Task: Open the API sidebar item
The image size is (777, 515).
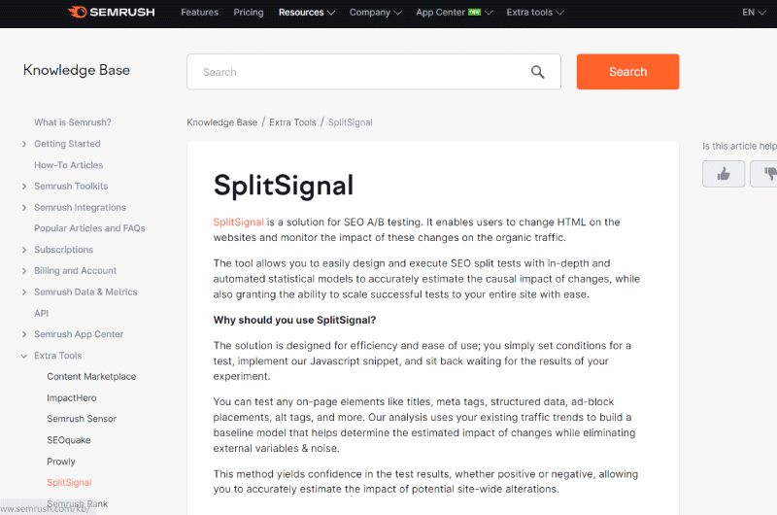Action: (41, 313)
